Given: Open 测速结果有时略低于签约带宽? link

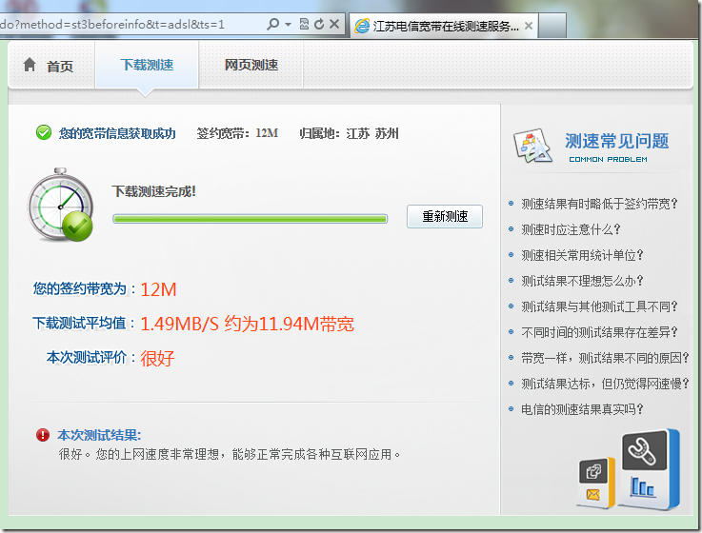Looking at the screenshot, I should click(x=599, y=204).
